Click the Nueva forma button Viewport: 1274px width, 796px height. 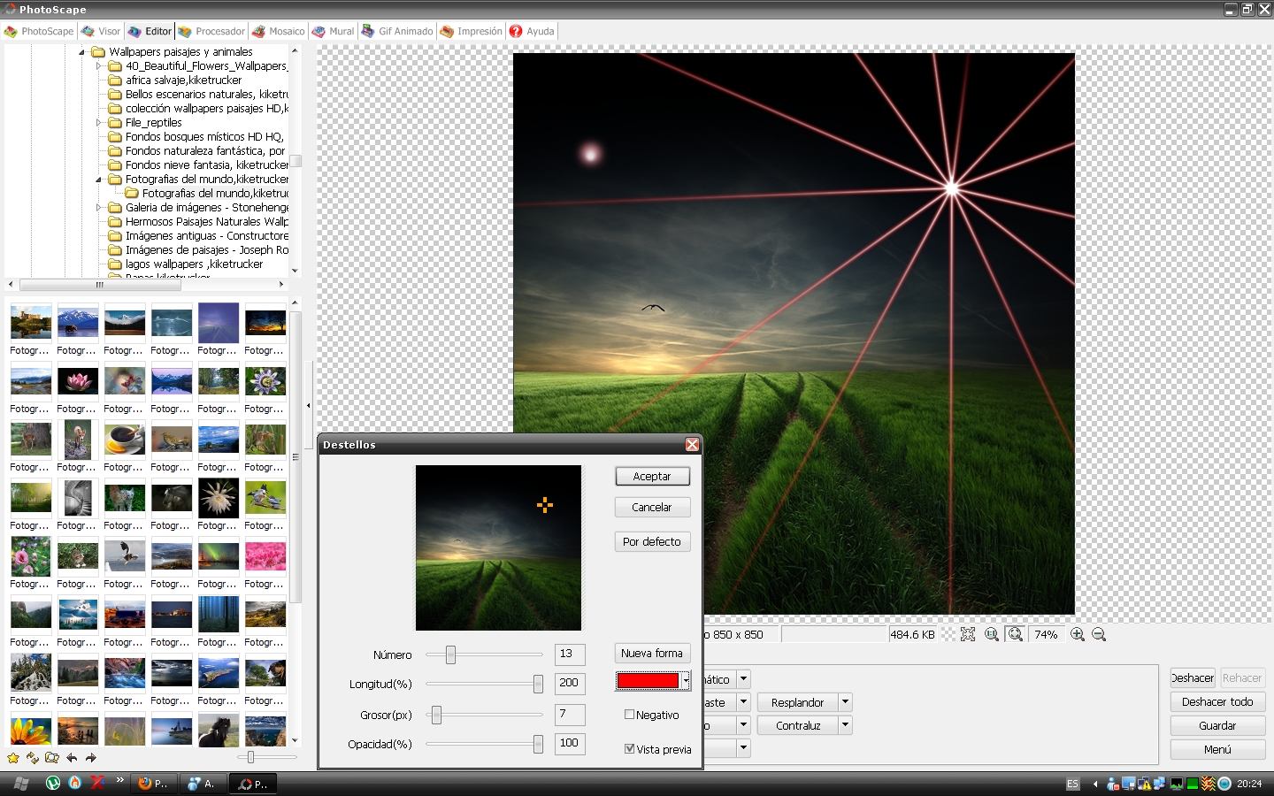click(x=652, y=654)
